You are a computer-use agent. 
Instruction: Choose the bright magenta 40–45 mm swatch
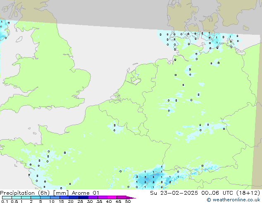coord(112,198)
